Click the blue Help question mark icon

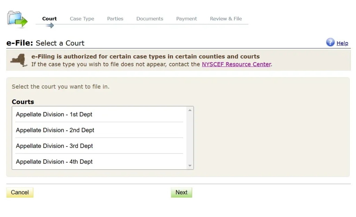(x=330, y=42)
